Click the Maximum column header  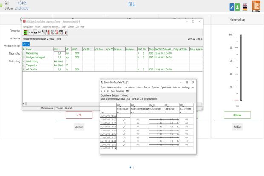131,49
